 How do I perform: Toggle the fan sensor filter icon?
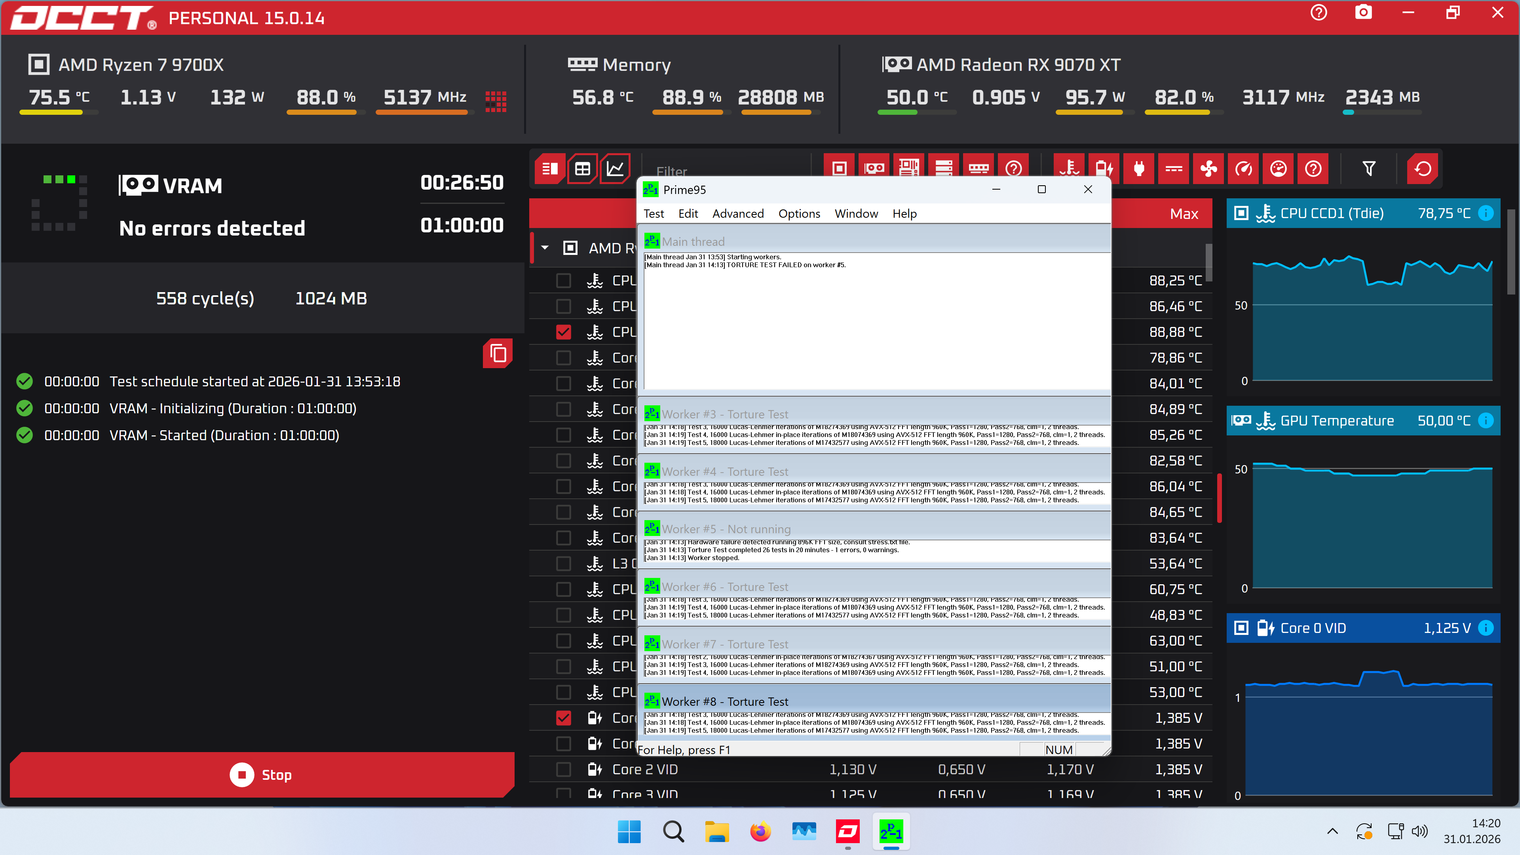pyautogui.click(x=1208, y=169)
